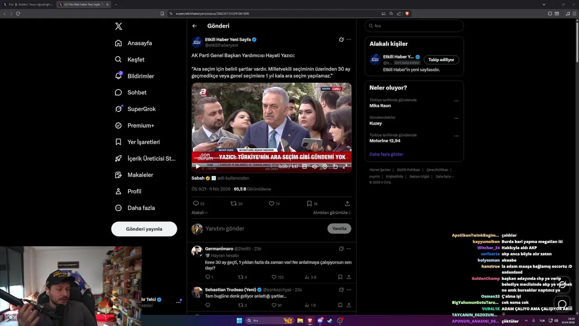Click Daha fazla göster link
The height and width of the screenshot is (326, 579).
(386, 154)
